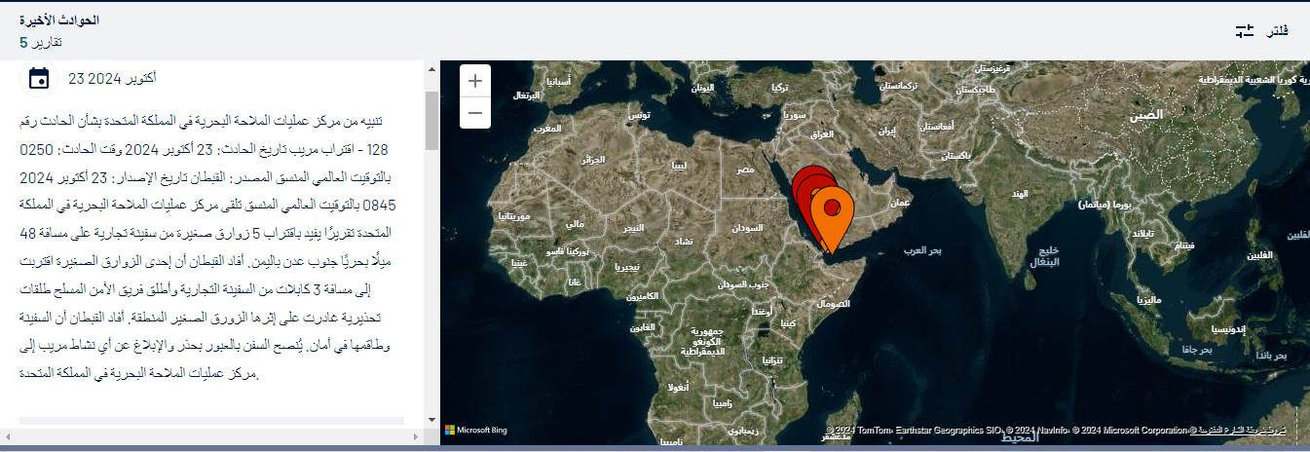Viewport: 1310px width, 452px height.
Task: Click the الحوادث الأخيرة heading
Action: 59,20
